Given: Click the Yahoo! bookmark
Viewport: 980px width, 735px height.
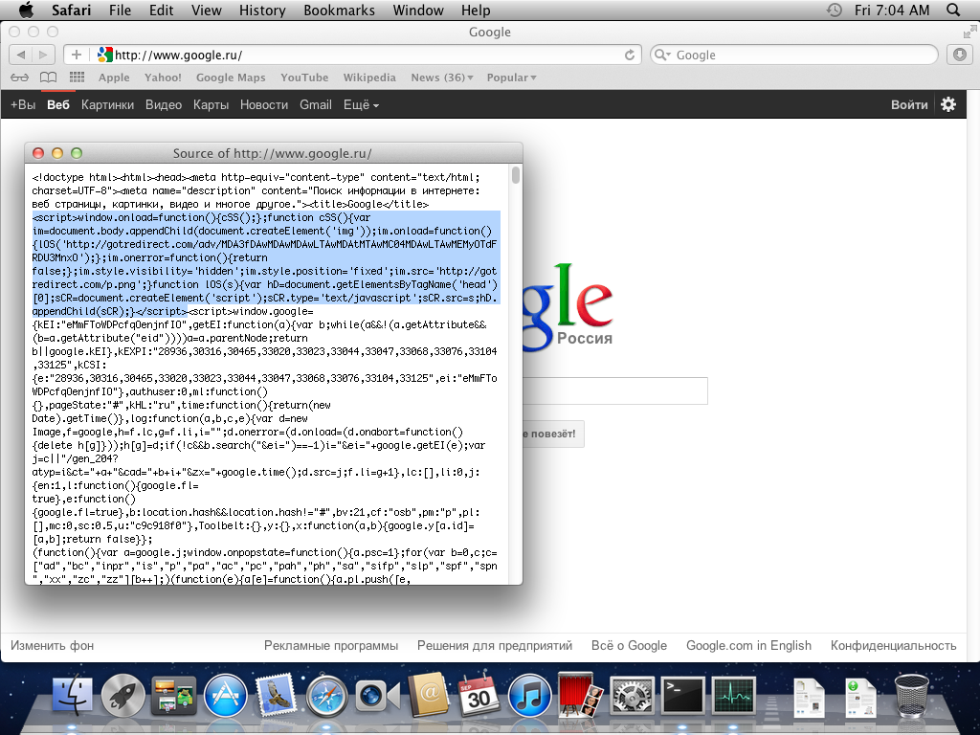Looking at the screenshot, I should [163, 78].
